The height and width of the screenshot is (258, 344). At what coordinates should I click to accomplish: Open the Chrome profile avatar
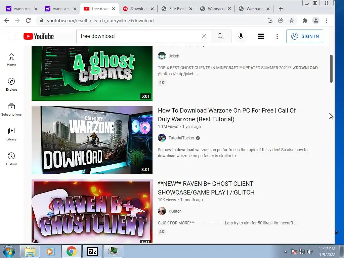[x=316, y=20]
